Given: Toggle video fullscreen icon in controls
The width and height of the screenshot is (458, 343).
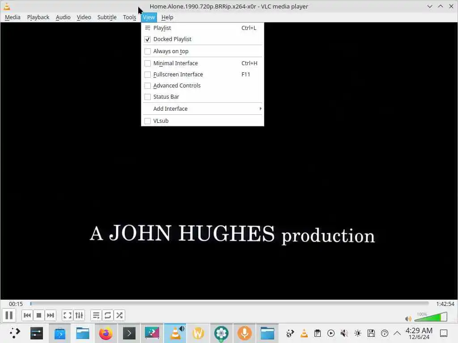Looking at the screenshot, I should pos(68,315).
